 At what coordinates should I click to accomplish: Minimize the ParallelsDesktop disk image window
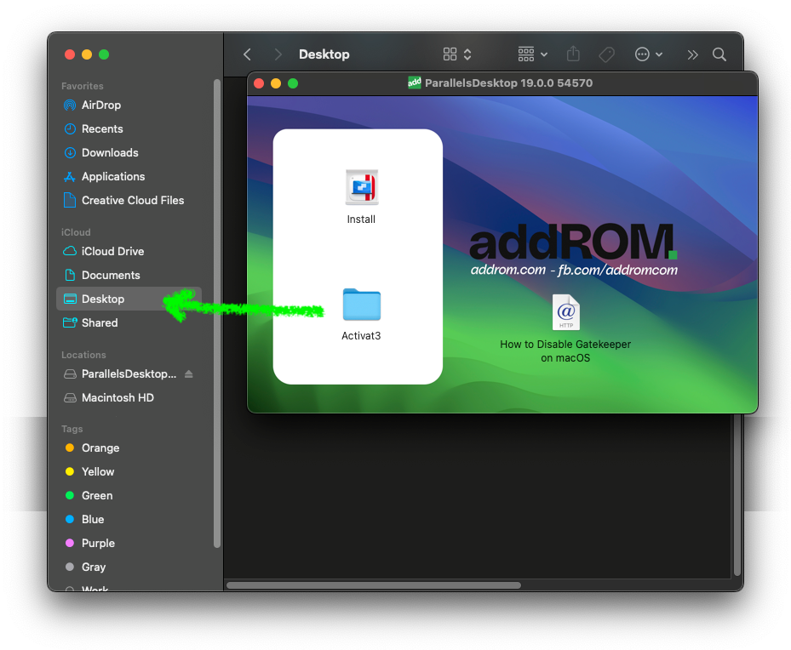276,83
